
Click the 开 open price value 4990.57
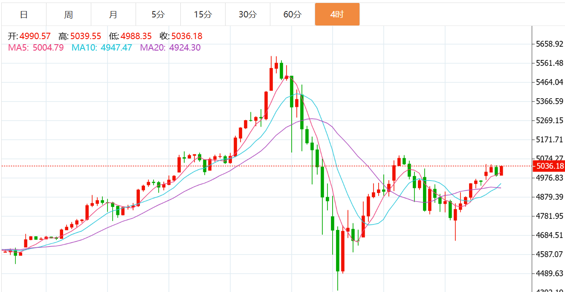pos(35,37)
